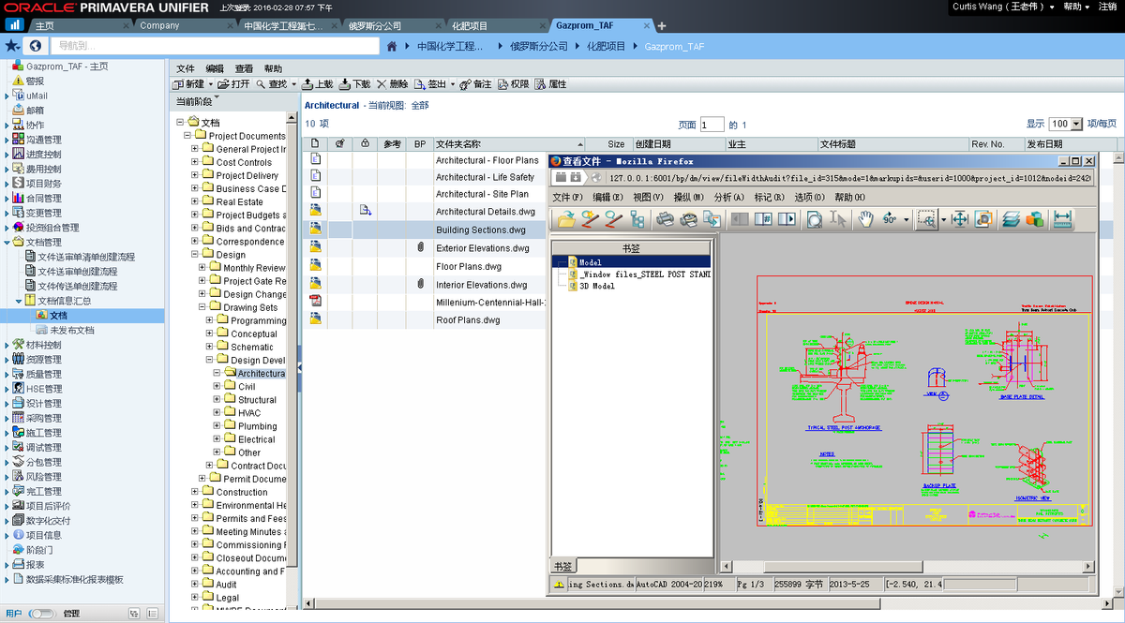Image resolution: width=1125 pixels, height=623 pixels.
Task: Toggle the switch next to 管理
Action: coord(42,614)
